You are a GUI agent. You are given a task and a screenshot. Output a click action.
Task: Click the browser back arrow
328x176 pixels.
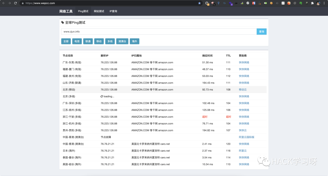click(3, 3)
